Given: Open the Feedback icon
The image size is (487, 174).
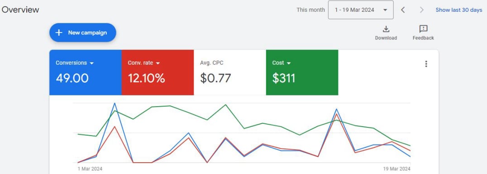Looking at the screenshot, I should (x=423, y=29).
